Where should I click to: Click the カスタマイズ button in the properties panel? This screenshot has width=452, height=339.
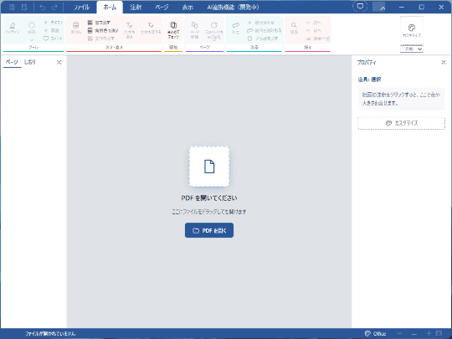coord(401,123)
